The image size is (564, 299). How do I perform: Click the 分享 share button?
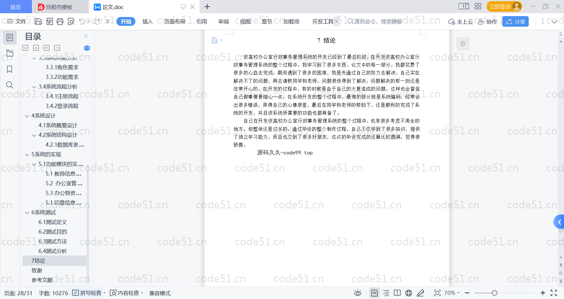[515, 21]
